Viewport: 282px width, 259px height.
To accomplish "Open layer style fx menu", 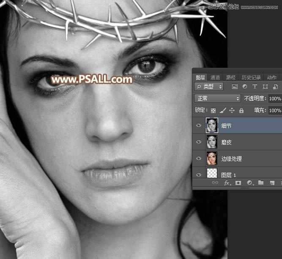I will [x=227, y=183].
